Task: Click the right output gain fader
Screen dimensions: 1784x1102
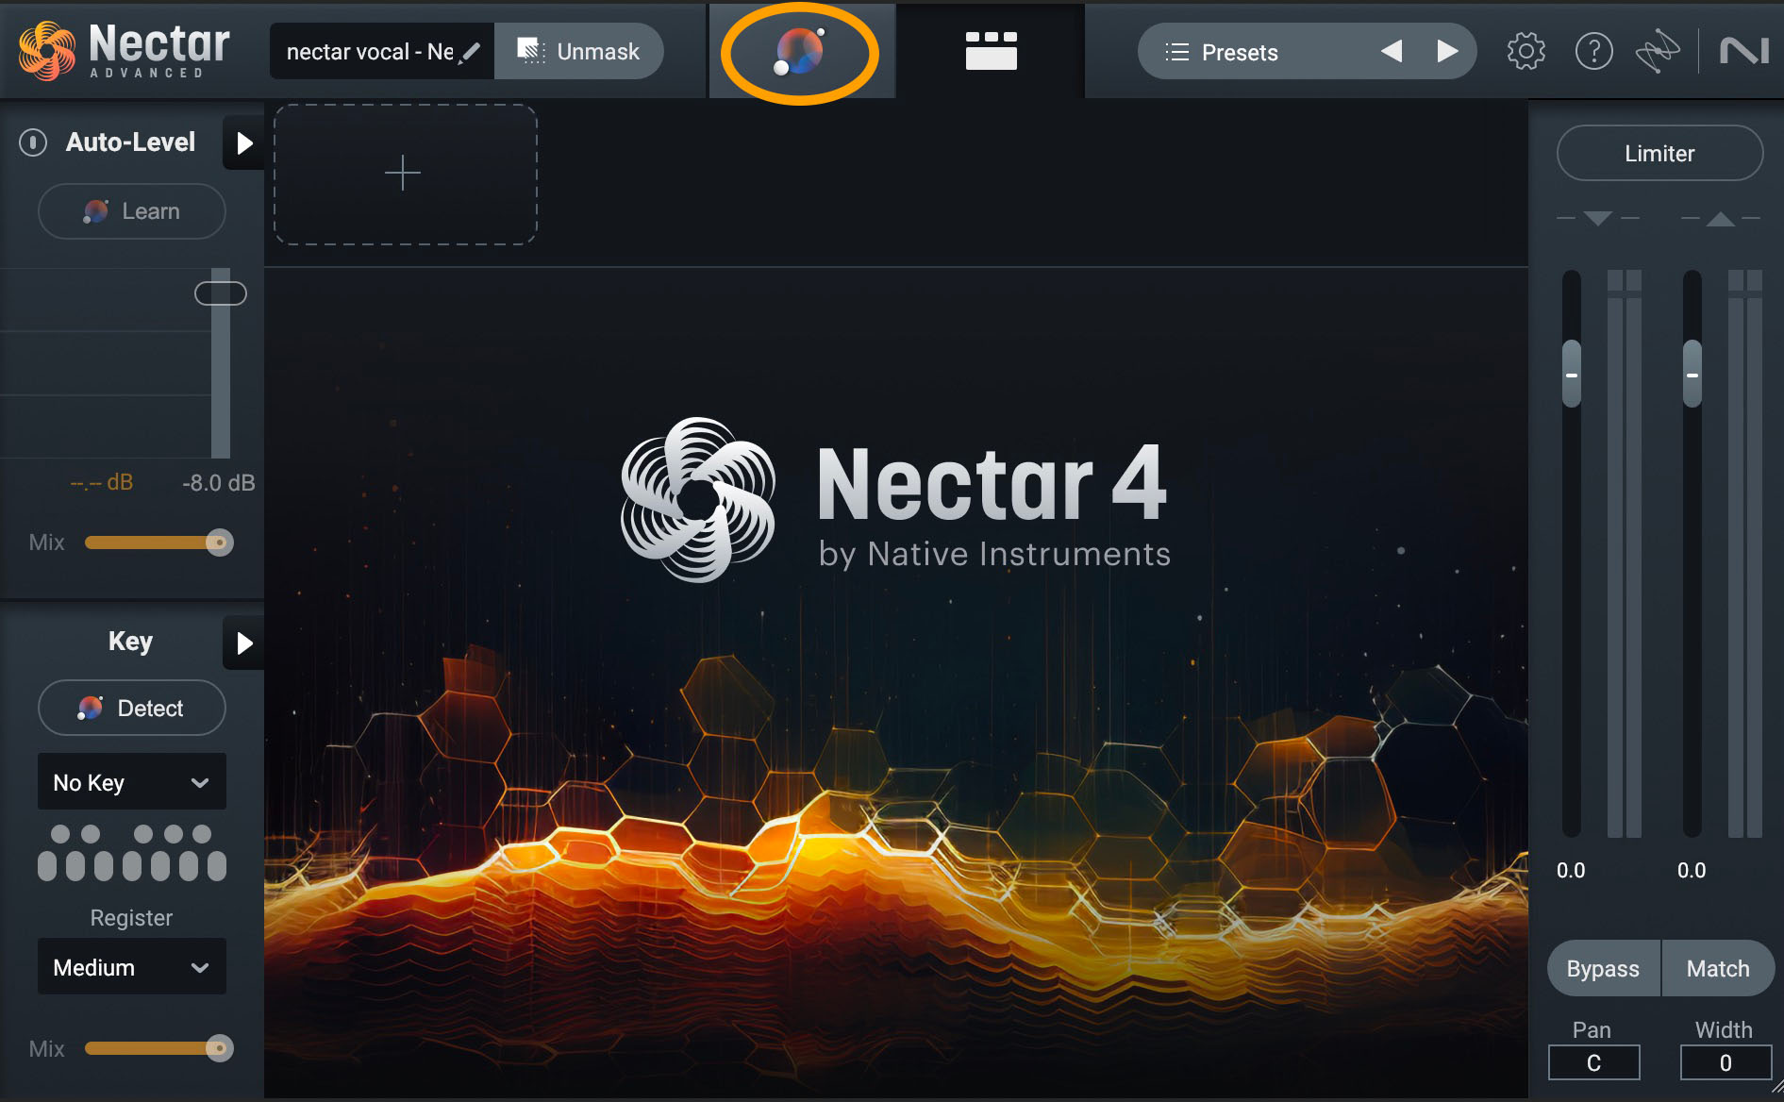Action: tap(1692, 374)
